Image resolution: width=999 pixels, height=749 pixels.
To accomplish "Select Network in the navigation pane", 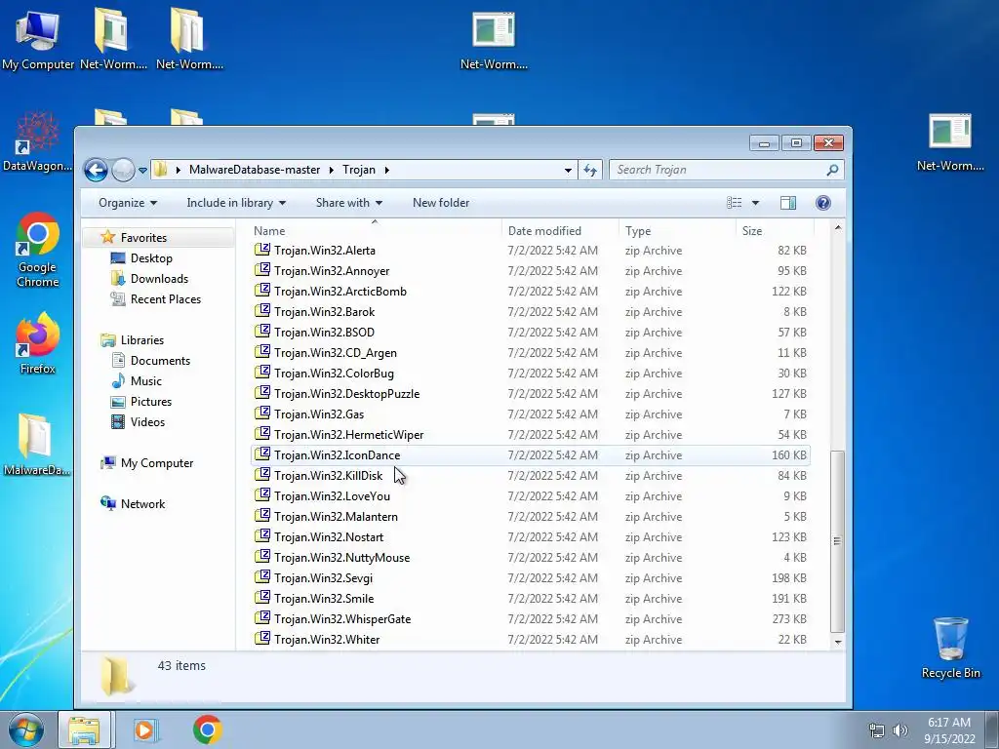I will pos(142,504).
